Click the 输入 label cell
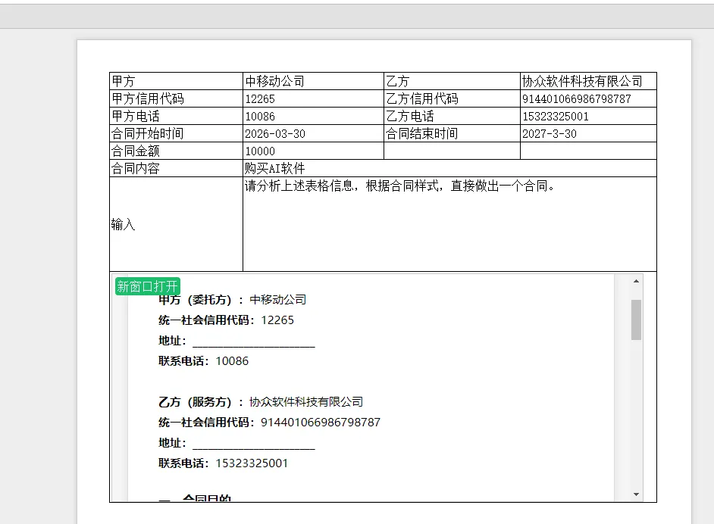Image resolution: width=714 pixels, height=524 pixels. point(176,224)
